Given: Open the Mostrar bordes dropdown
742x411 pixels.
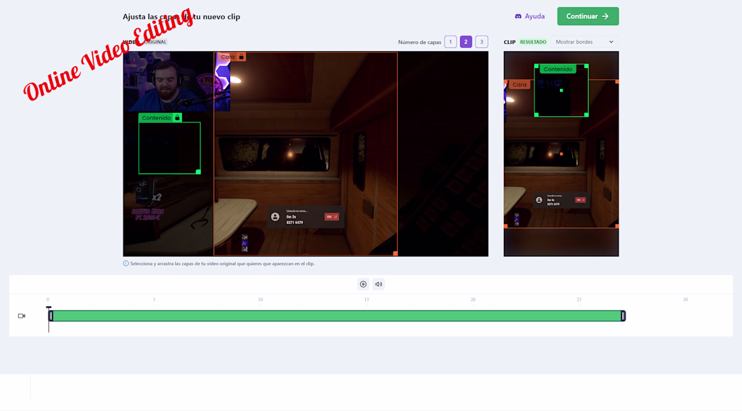Looking at the screenshot, I should point(584,42).
